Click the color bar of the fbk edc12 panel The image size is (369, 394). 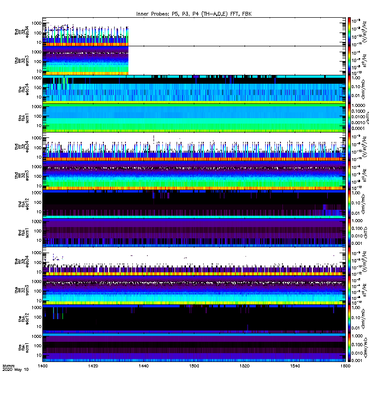click(349, 319)
